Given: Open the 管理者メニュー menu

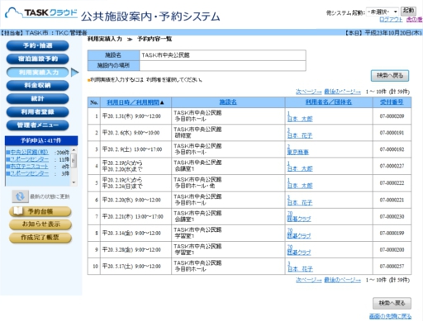Looking at the screenshot, I should click(37, 125).
